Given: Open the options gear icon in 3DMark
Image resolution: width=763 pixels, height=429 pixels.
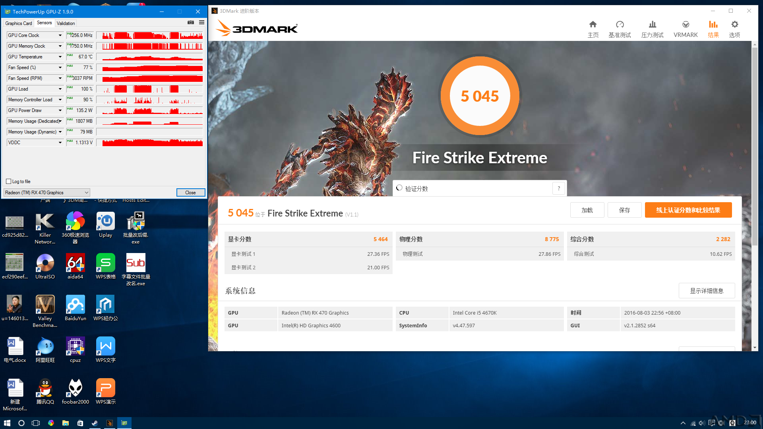Looking at the screenshot, I should pyautogui.click(x=734, y=25).
